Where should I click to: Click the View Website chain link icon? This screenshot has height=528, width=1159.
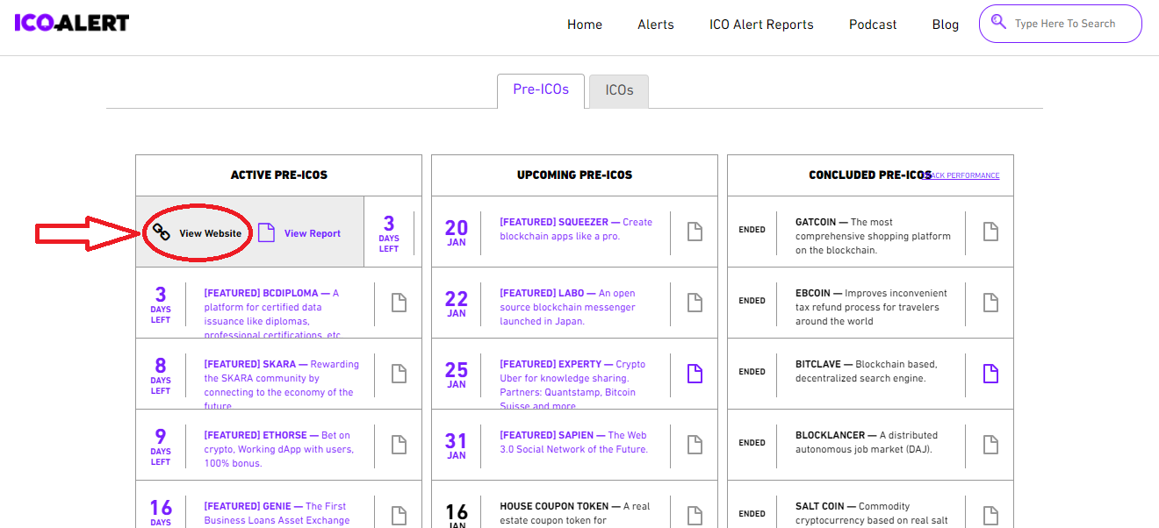tap(161, 232)
